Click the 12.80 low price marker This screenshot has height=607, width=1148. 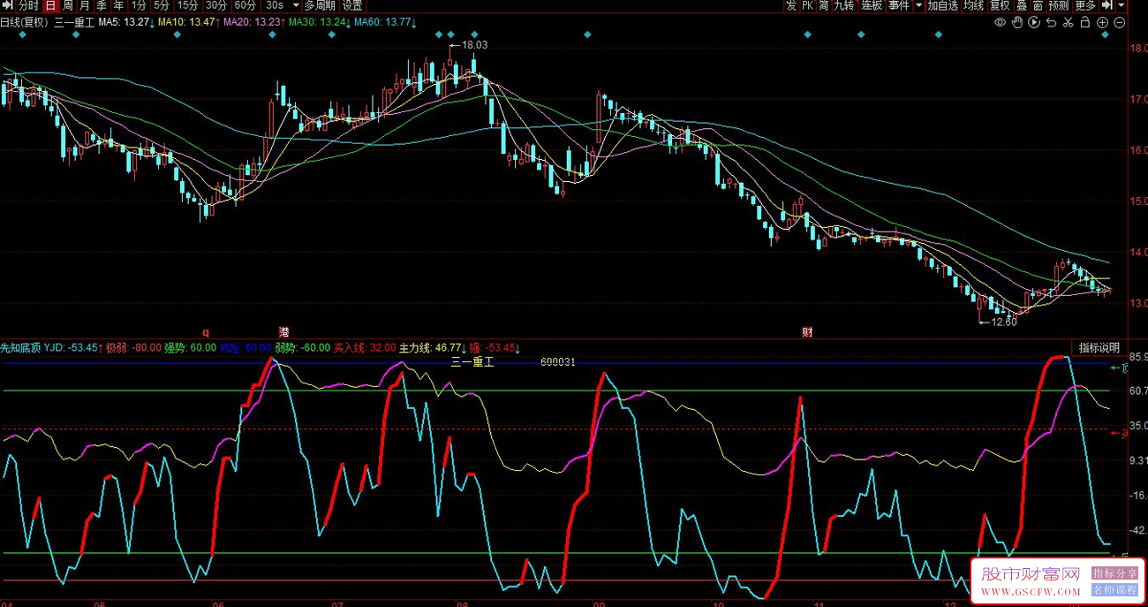coord(1004,322)
